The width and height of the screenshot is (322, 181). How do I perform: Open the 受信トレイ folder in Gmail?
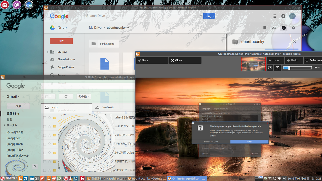[13, 114]
